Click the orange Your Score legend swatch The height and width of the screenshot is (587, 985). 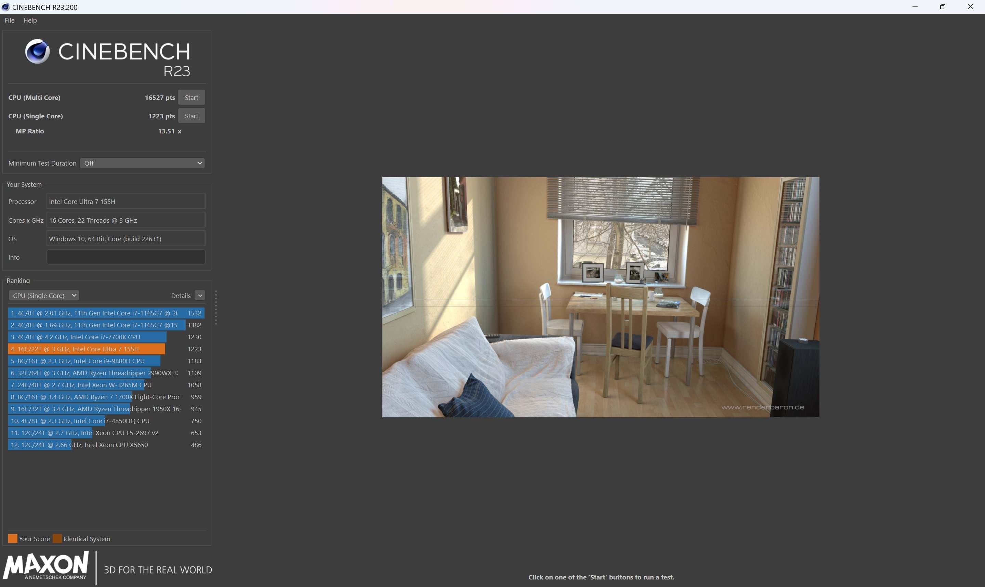(13, 538)
